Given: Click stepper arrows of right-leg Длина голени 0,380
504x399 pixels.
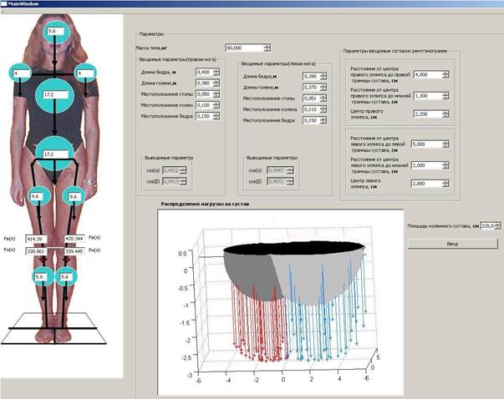Looking at the screenshot, I should (x=216, y=83).
